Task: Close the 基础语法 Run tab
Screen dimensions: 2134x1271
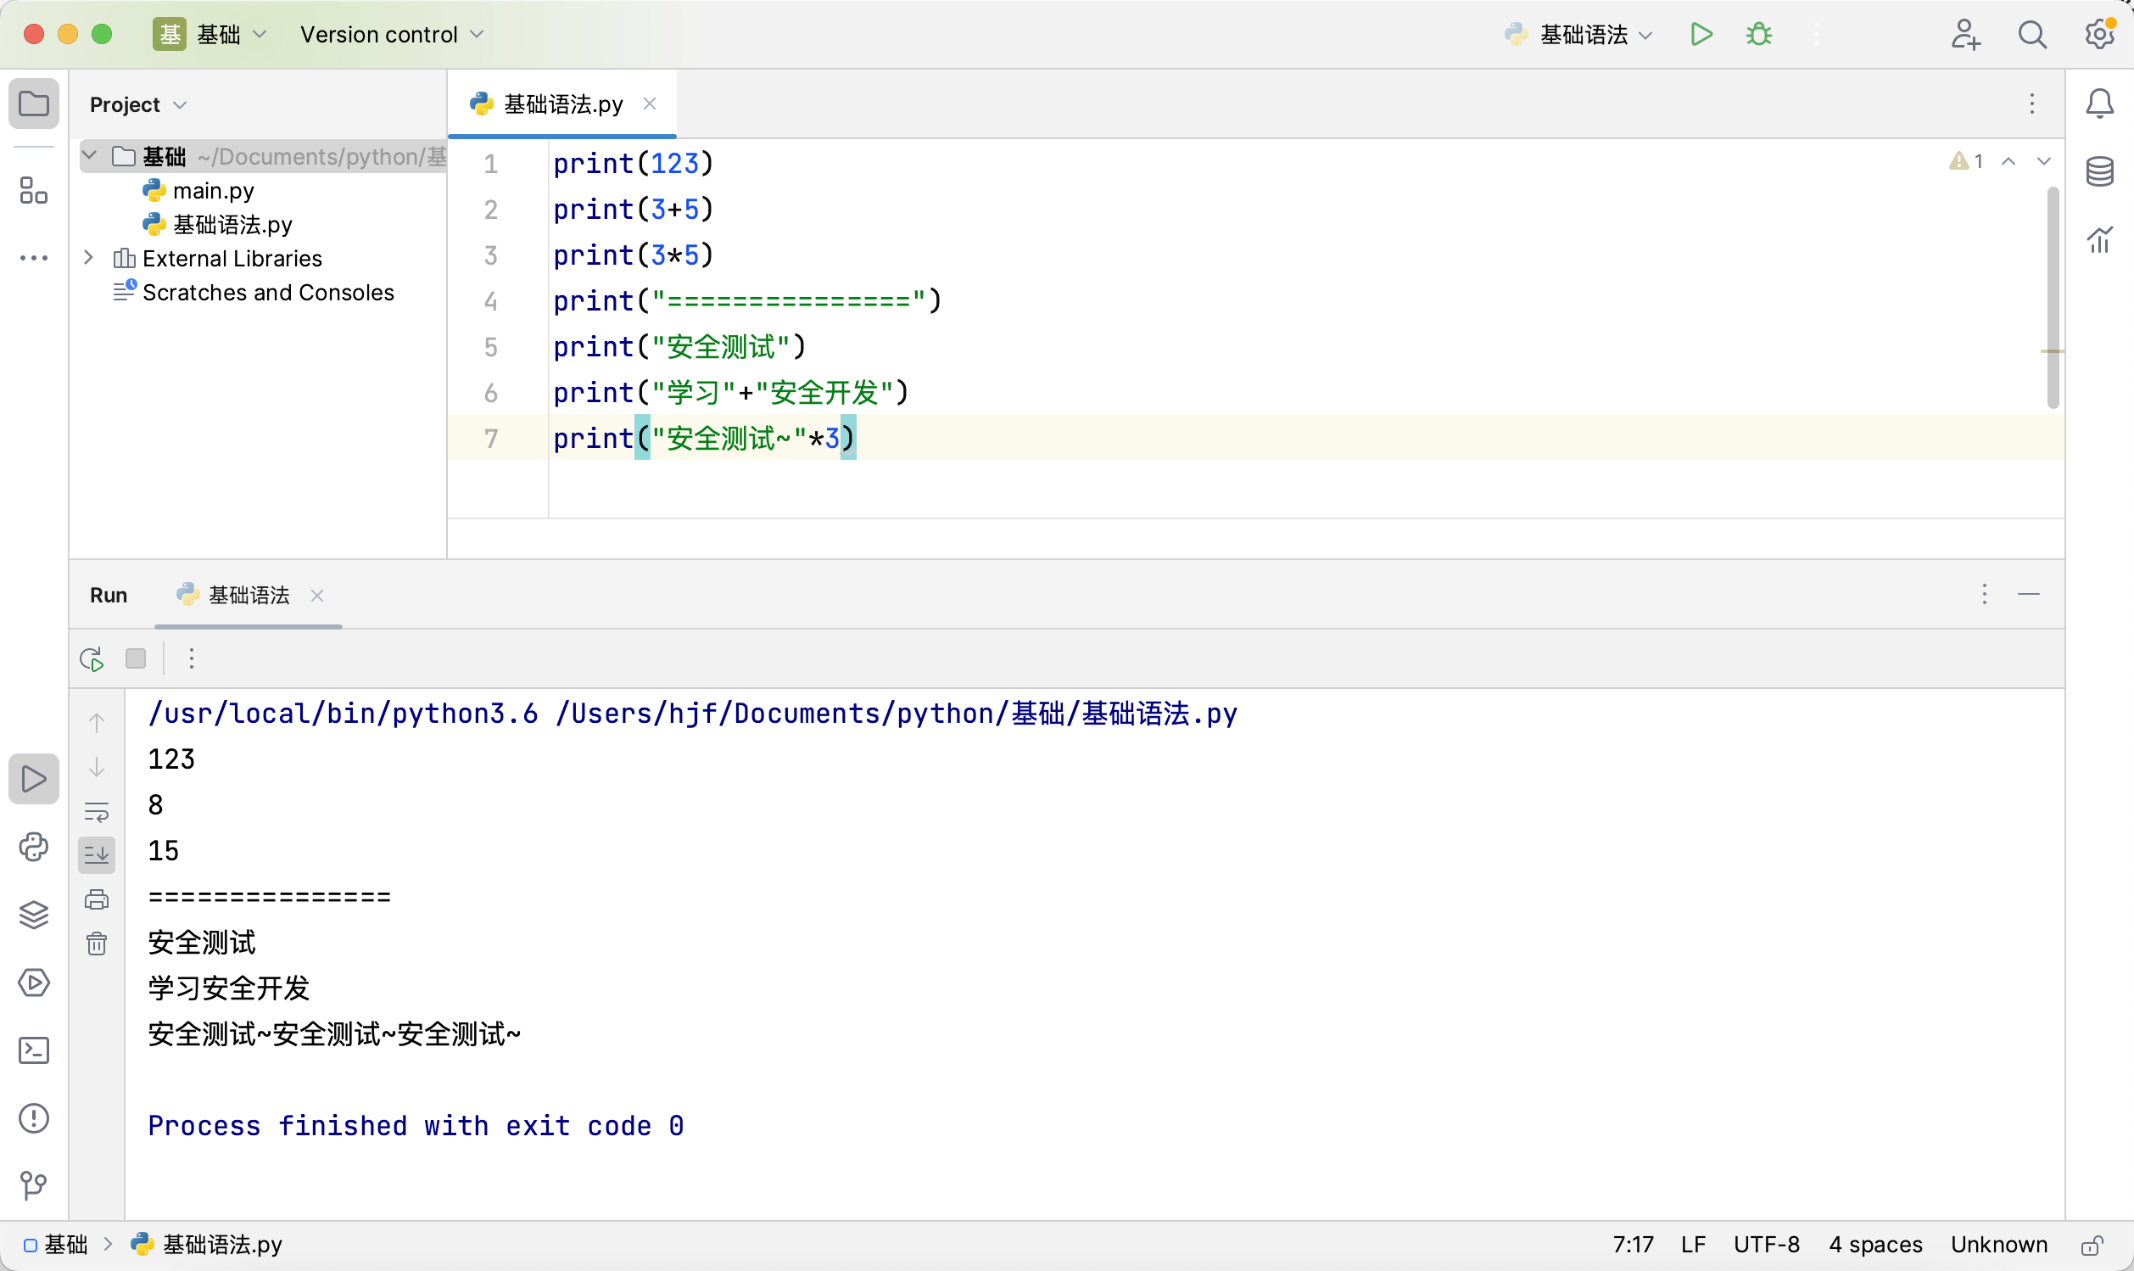Action: 316,596
